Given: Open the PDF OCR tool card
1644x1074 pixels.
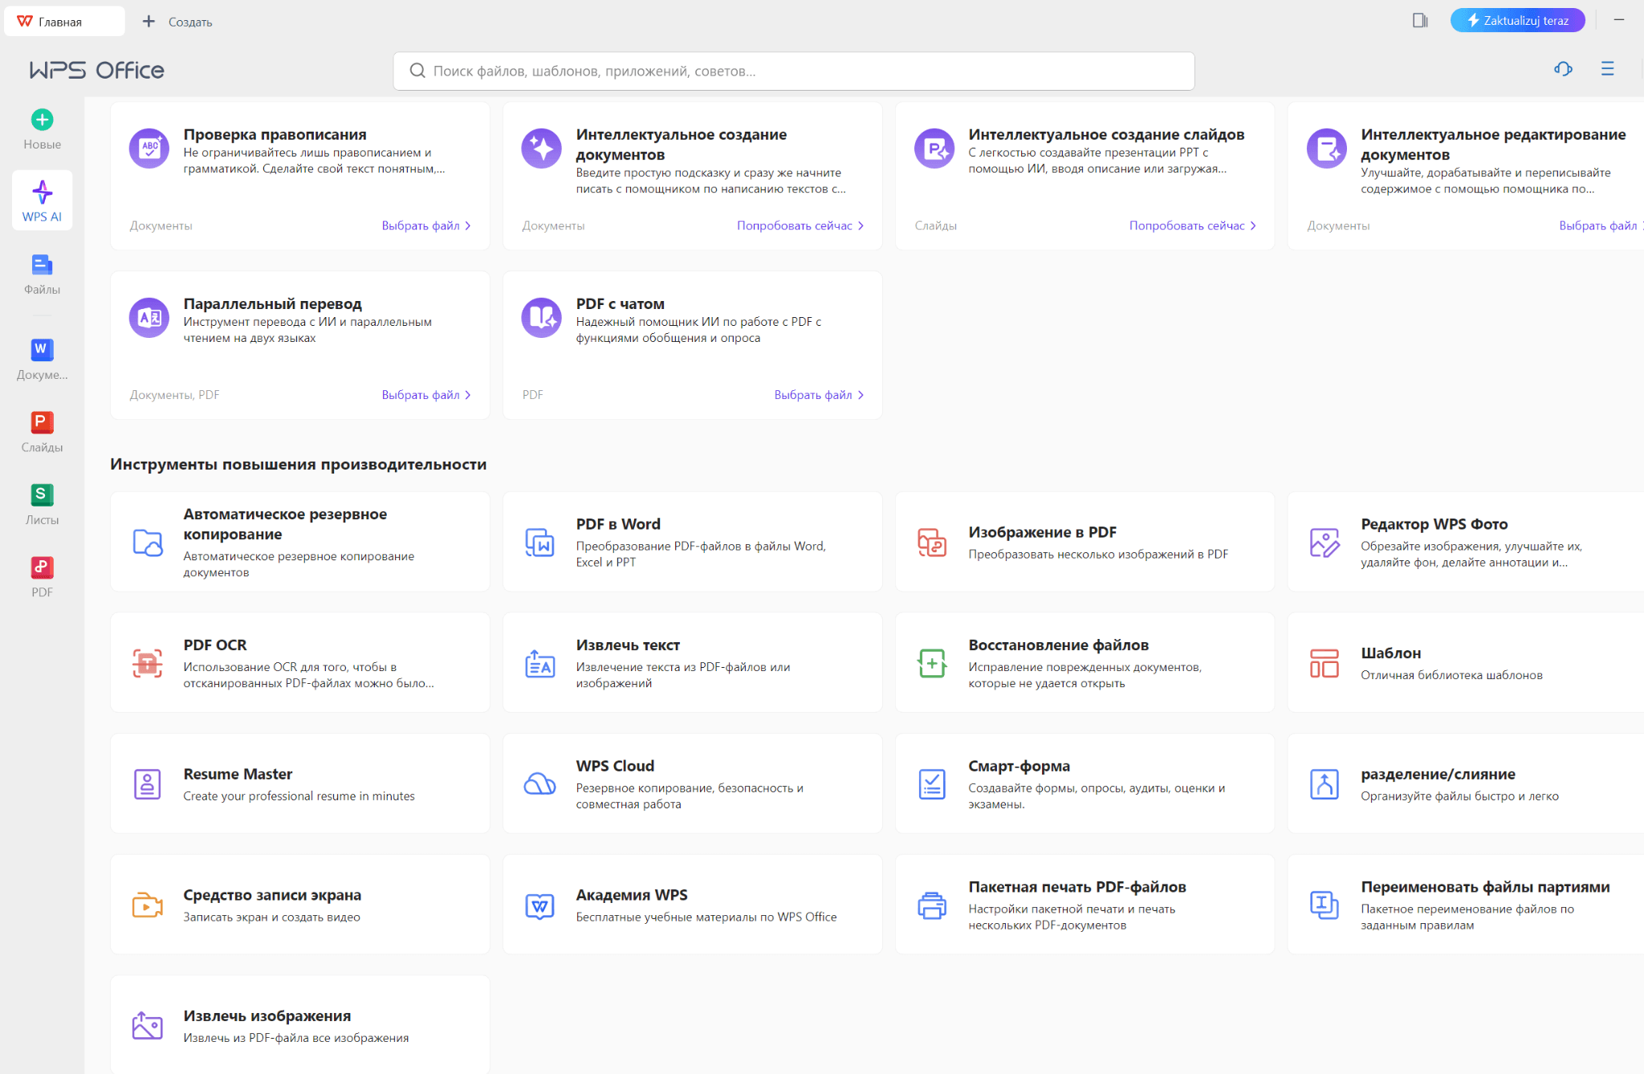Looking at the screenshot, I should 299,663.
